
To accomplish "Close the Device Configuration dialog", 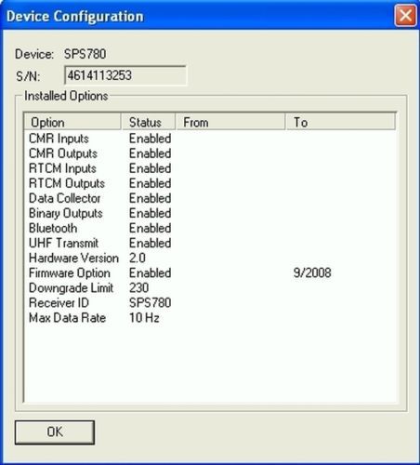I will click(x=405, y=16).
